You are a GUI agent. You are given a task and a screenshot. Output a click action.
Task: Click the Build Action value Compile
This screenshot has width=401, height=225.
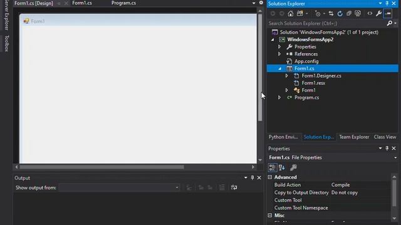(340, 185)
